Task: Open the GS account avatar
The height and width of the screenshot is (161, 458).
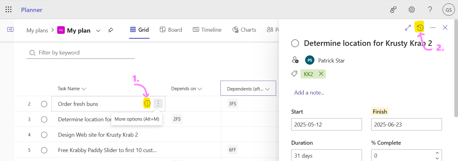Action: pyautogui.click(x=448, y=10)
